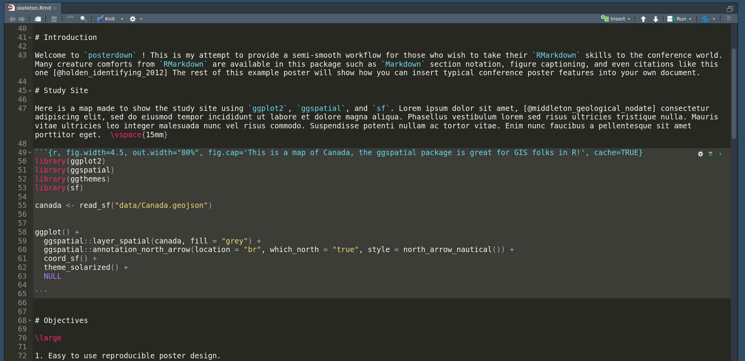Run the current chunk green play arrow
Viewport: 745px width, 361px height.
pyautogui.click(x=721, y=154)
